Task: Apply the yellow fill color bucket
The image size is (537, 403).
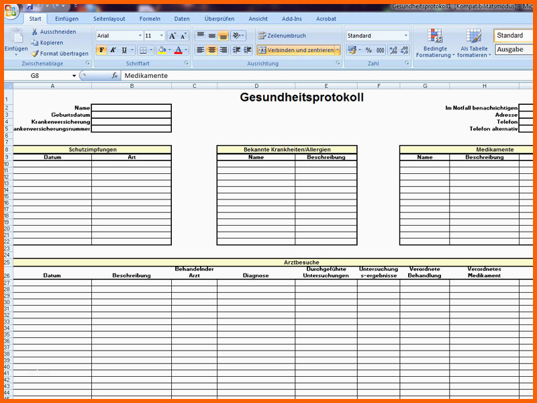Action: 162,50
